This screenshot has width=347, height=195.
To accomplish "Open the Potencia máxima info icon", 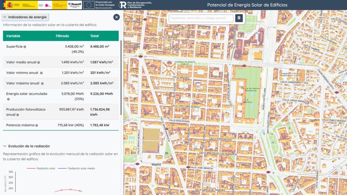I will (37, 125).
